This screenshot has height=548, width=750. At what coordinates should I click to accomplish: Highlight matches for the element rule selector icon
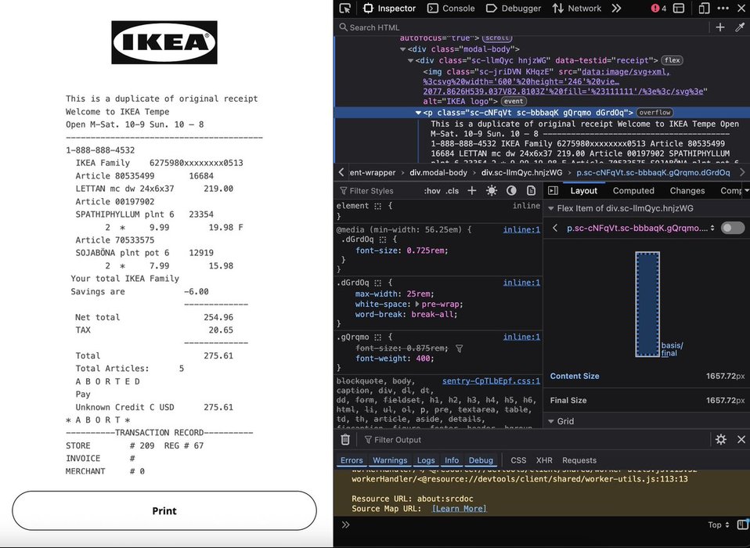(378, 206)
